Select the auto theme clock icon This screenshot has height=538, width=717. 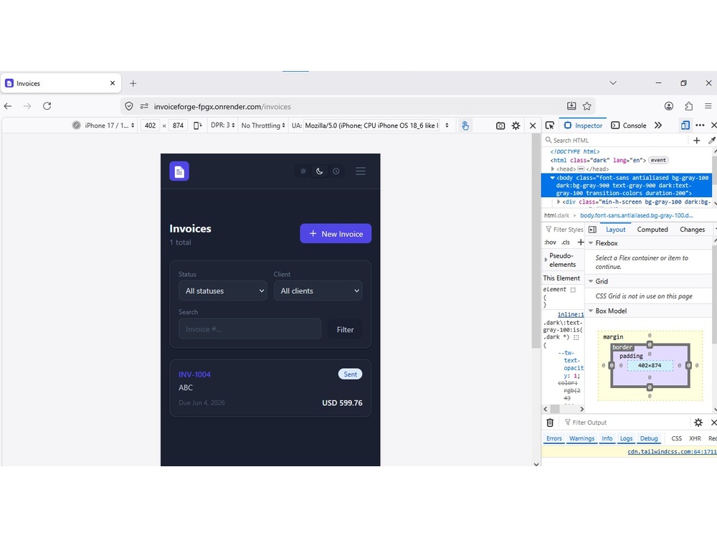(x=336, y=171)
